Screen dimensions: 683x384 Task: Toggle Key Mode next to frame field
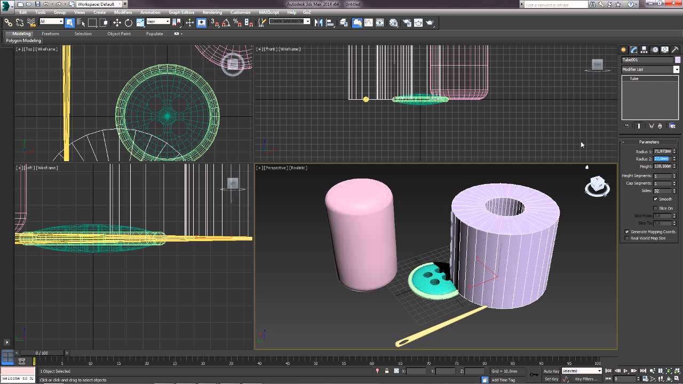608,379
